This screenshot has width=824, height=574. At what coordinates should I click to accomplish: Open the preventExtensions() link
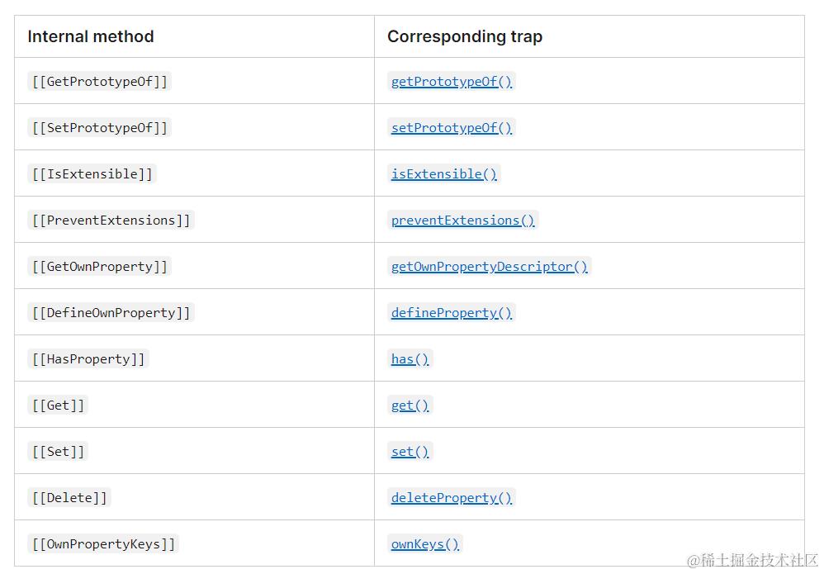[462, 221]
